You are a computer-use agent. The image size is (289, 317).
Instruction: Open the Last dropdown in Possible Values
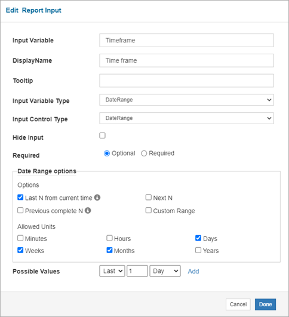[x=112, y=271]
